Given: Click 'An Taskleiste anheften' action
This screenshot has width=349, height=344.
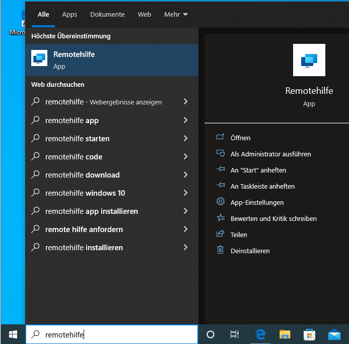Looking at the screenshot, I should (x=262, y=186).
